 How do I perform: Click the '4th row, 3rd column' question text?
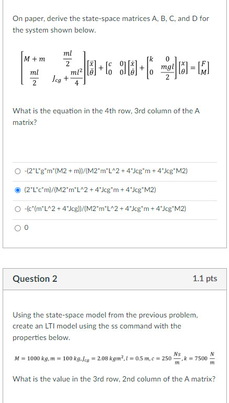(106, 116)
